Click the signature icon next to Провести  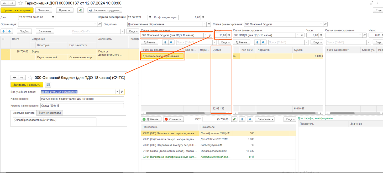[81, 10]
